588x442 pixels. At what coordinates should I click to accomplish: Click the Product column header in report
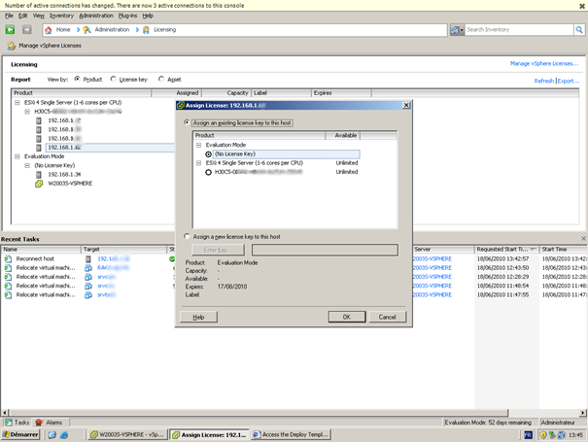click(82, 93)
